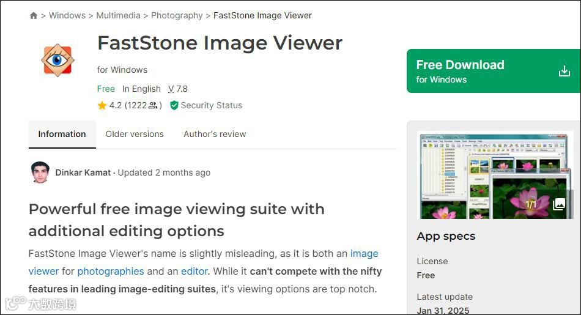581x315 pixels.
Task: Open the Multimedia breadcrumb link
Action: pyautogui.click(x=118, y=15)
